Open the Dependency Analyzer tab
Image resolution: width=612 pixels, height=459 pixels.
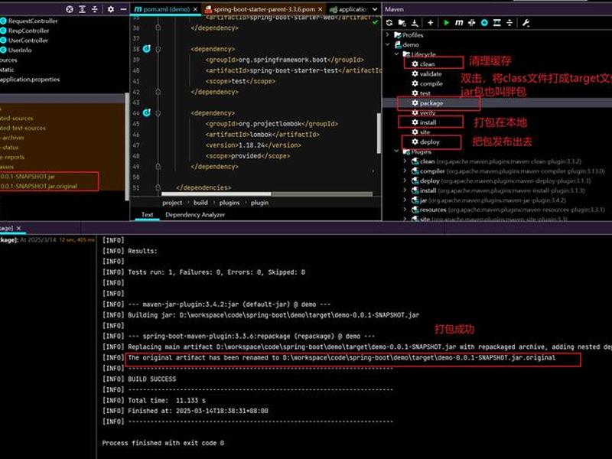(x=195, y=215)
